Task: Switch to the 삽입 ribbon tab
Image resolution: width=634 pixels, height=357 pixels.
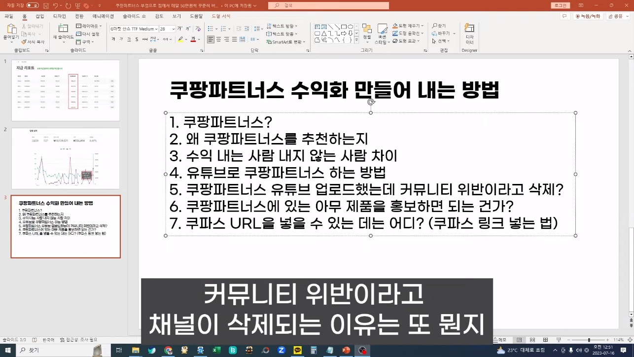Action: point(40,16)
